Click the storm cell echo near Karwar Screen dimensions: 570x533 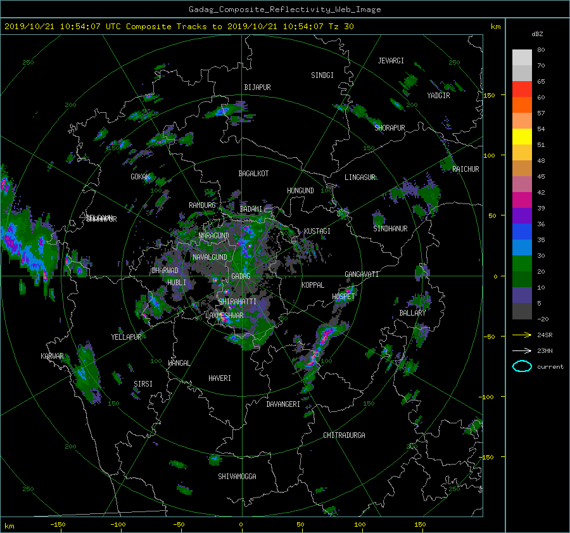pyautogui.click(x=86, y=373)
